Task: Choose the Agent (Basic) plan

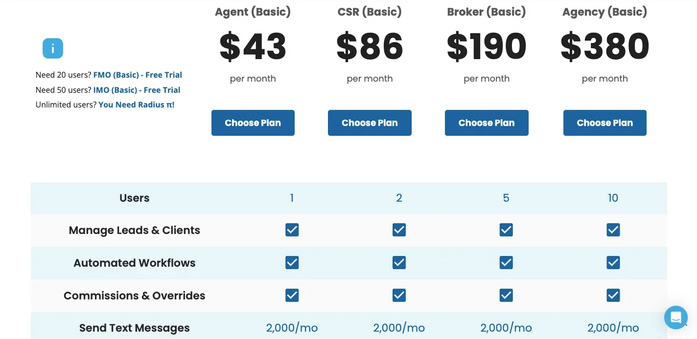Action: [253, 123]
